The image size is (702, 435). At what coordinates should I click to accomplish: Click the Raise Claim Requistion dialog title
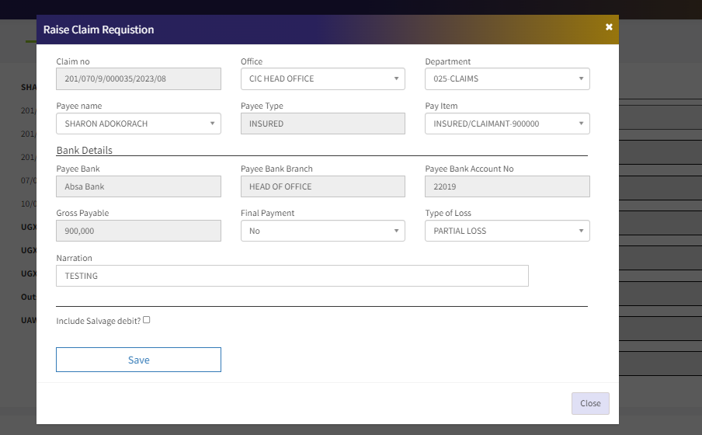tap(99, 30)
